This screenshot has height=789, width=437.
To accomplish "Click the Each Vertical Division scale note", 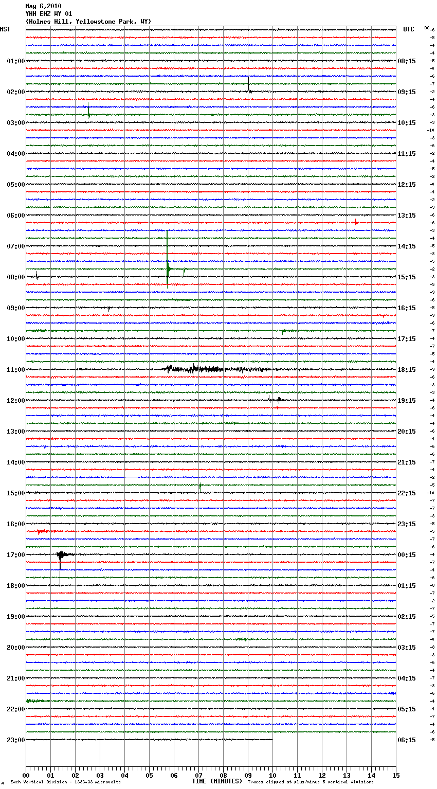I will click(65, 782).
